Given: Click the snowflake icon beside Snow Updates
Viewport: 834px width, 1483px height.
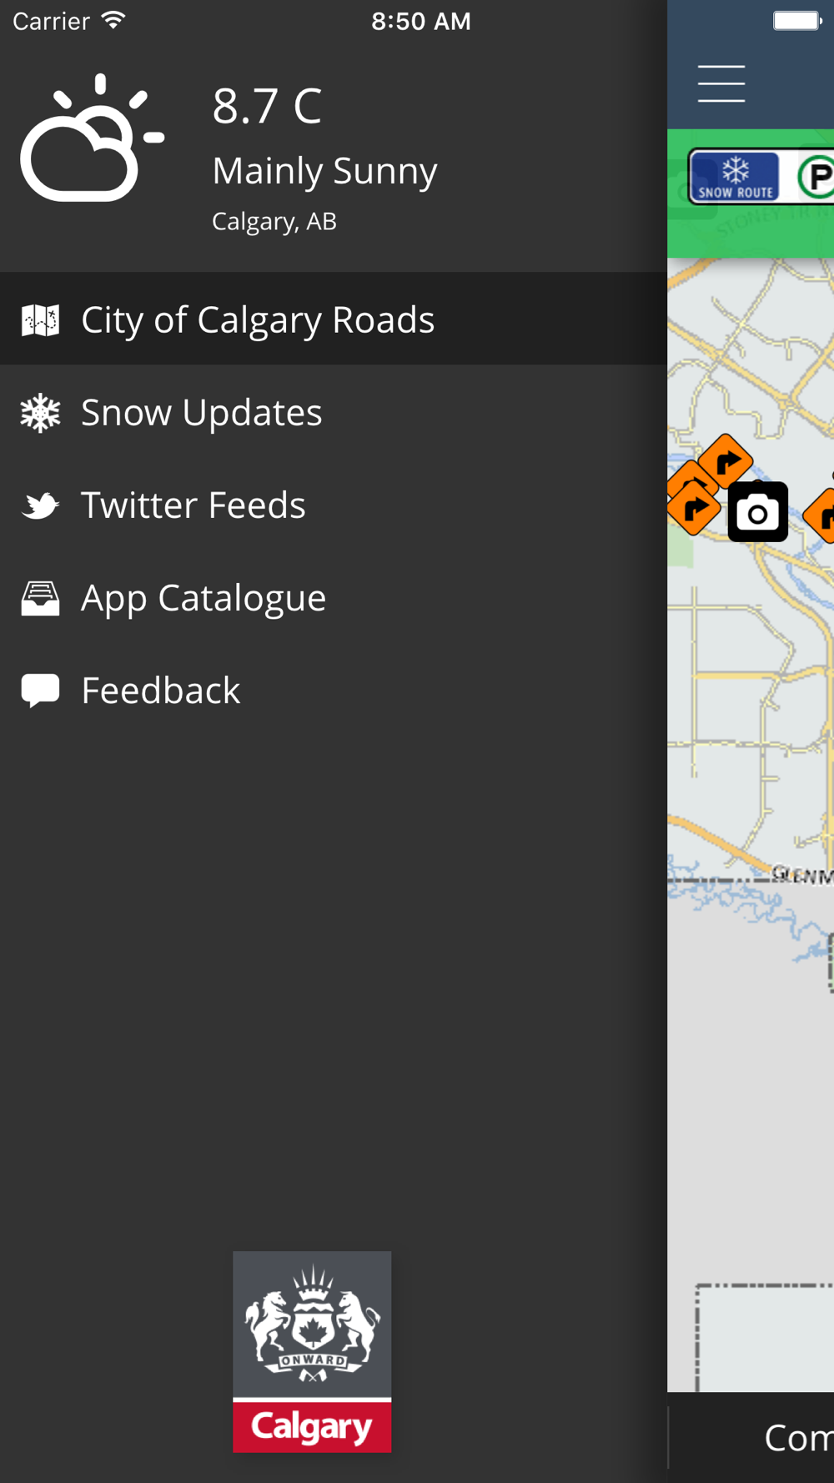Looking at the screenshot, I should (x=40, y=412).
